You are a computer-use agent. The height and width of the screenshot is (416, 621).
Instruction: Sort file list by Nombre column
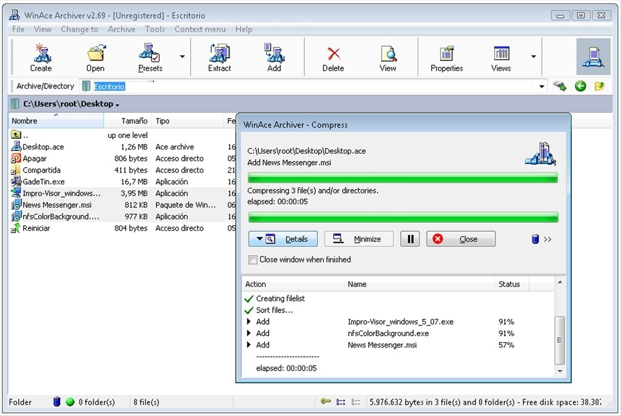[x=56, y=121]
